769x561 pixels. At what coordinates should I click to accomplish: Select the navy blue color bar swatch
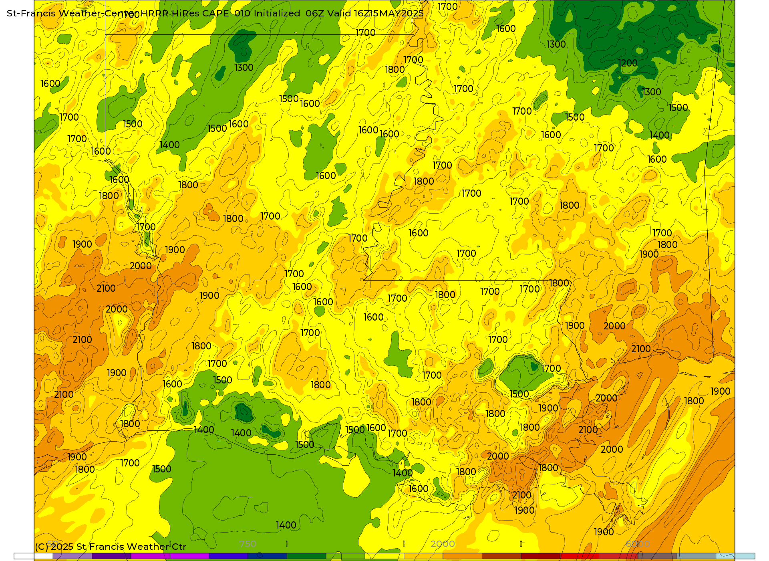267,556
